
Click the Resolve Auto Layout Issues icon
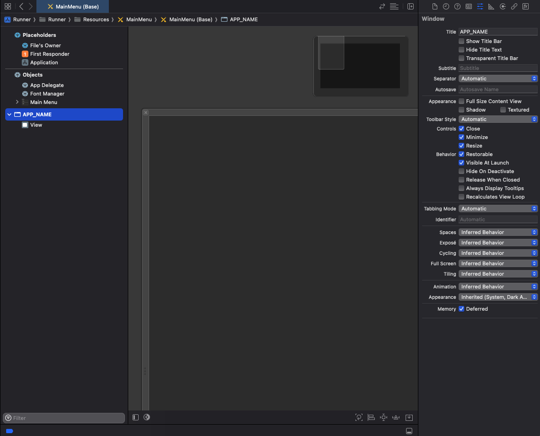[396, 418]
